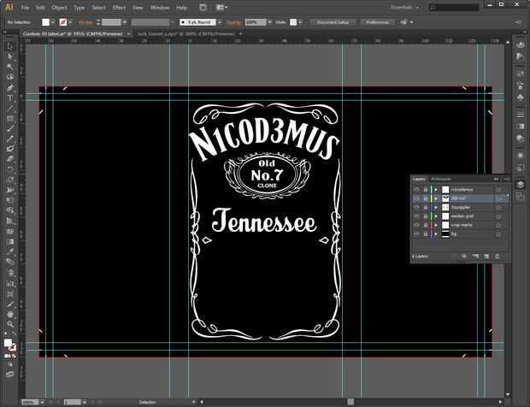Select the Hand tool

[10, 313]
